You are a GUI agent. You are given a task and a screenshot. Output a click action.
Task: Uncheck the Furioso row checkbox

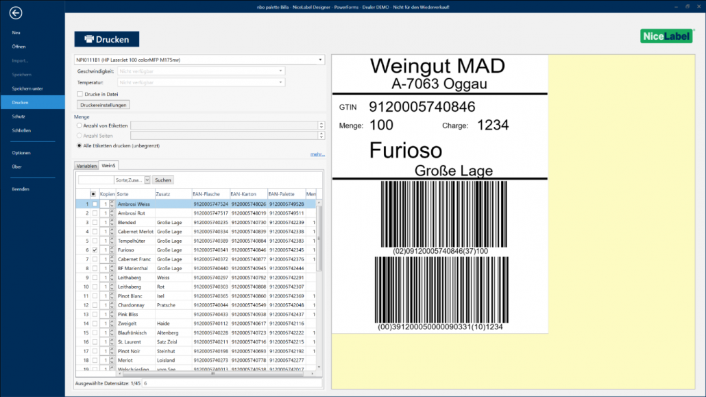95,250
